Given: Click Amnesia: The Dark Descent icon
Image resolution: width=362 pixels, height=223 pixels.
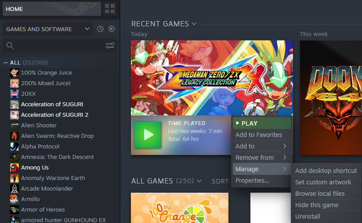Looking at the screenshot, I should click(x=14, y=157).
